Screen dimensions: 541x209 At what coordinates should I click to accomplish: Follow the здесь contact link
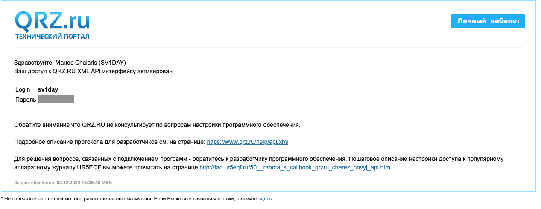pos(265,199)
